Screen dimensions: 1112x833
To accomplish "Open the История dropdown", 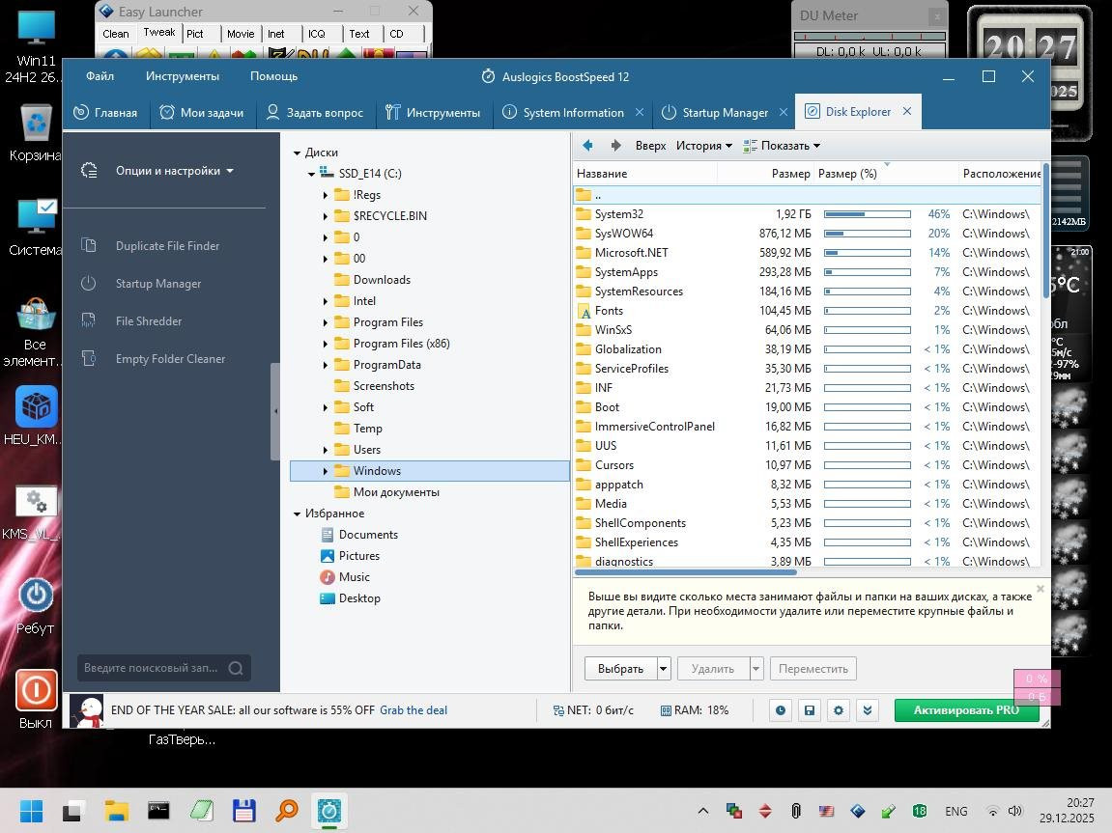I will coord(704,145).
